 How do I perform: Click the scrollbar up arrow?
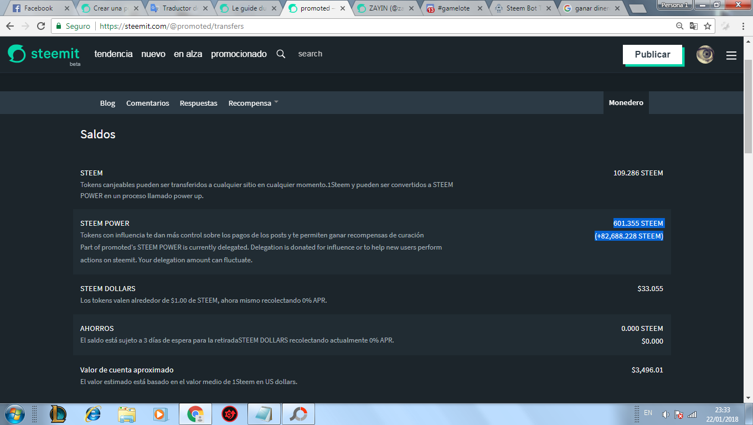(x=748, y=40)
